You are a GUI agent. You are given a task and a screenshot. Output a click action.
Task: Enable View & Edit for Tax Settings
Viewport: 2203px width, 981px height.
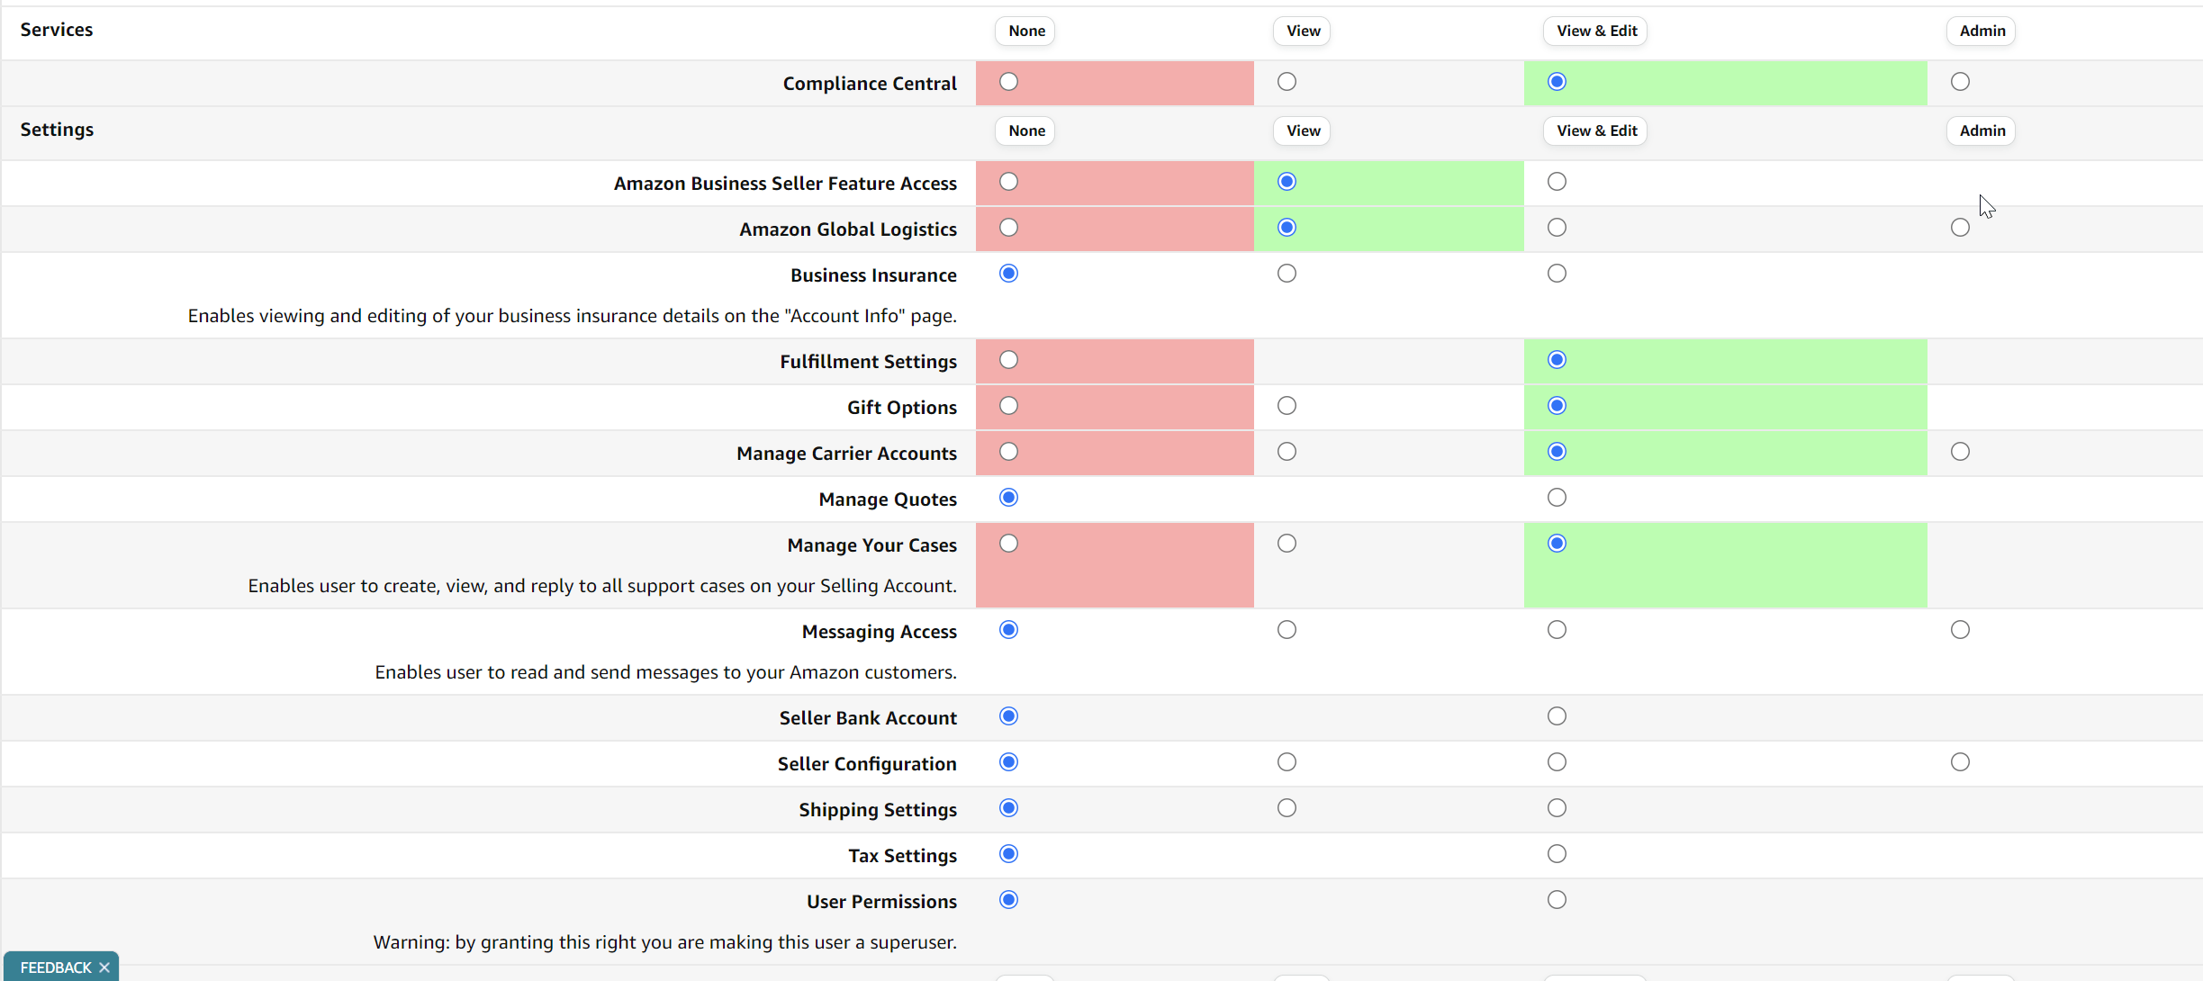[x=1557, y=854]
